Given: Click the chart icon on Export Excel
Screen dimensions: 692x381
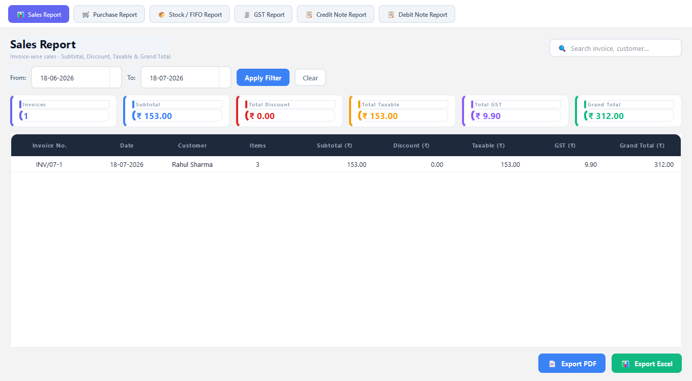Looking at the screenshot, I should point(625,364).
